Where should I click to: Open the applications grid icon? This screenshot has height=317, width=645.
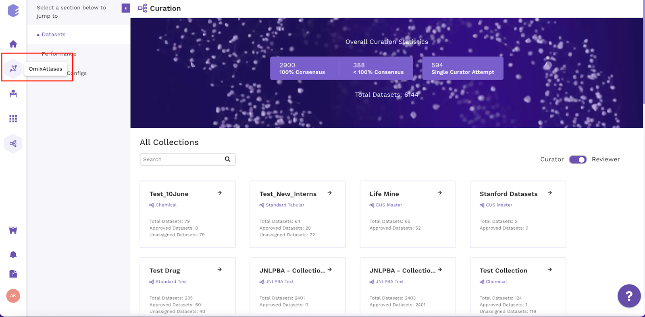coord(13,119)
